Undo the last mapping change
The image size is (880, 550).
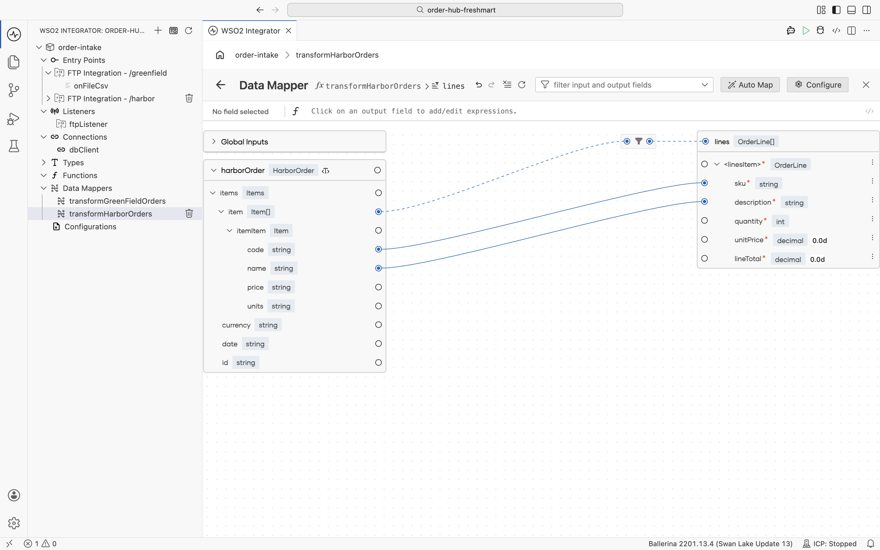pyautogui.click(x=478, y=85)
